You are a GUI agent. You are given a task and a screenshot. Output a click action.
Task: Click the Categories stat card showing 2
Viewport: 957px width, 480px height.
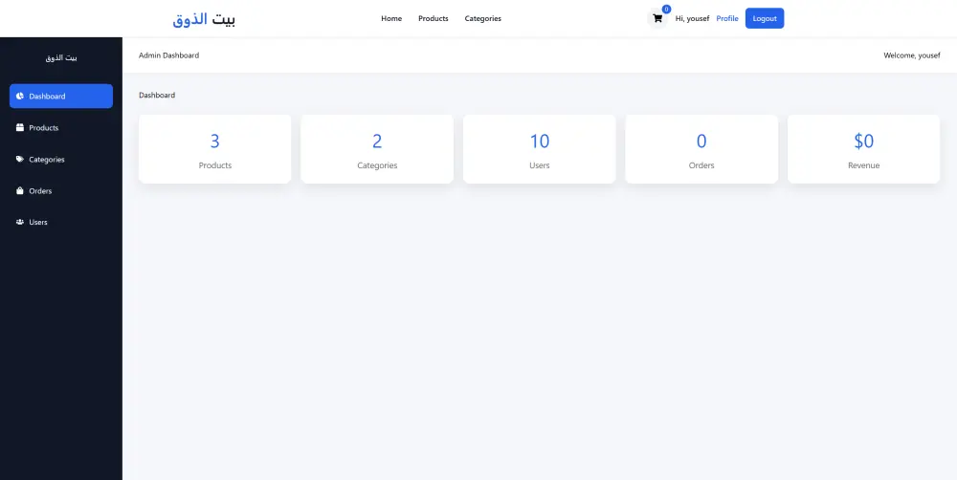click(x=377, y=149)
